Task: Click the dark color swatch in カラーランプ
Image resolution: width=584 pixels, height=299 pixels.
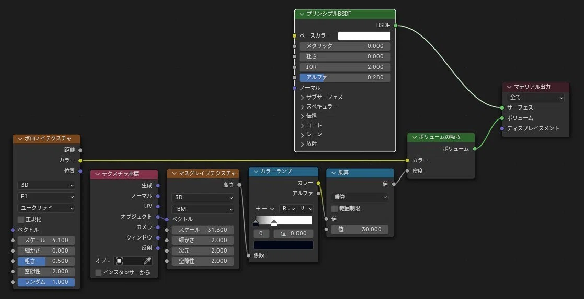Action: tap(283, 245)
